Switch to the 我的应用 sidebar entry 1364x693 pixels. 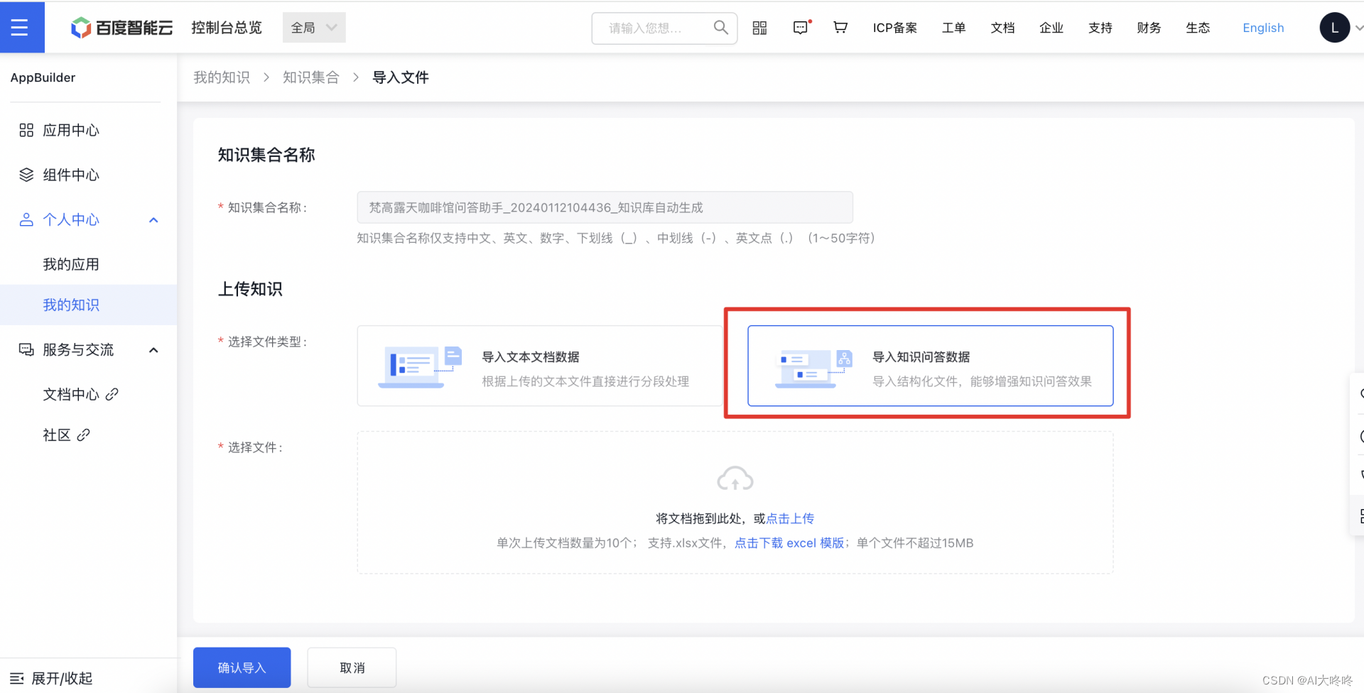point(71,263)
